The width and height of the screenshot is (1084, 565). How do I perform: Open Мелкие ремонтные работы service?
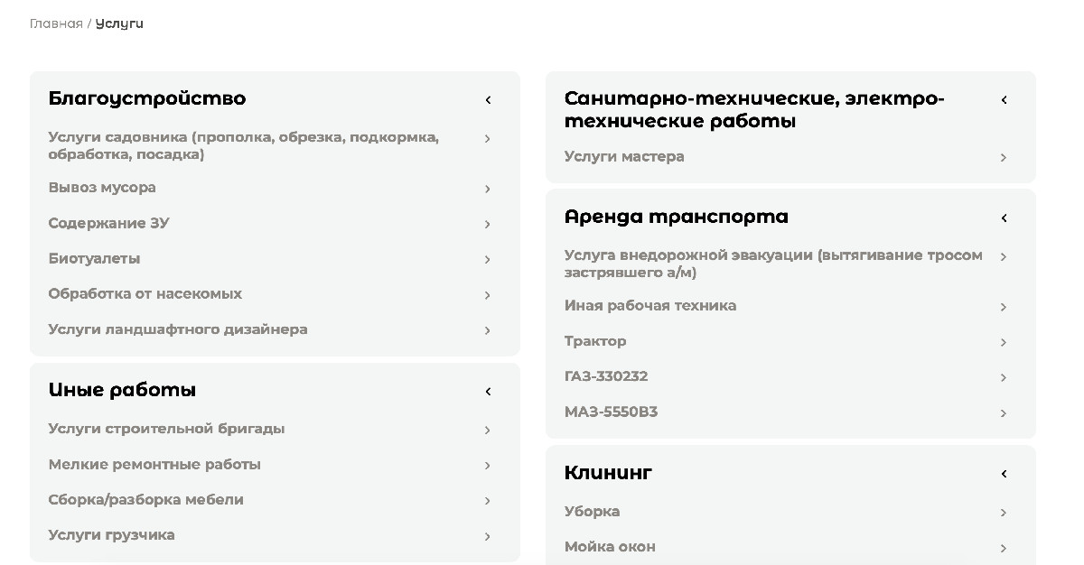[154, 465]
